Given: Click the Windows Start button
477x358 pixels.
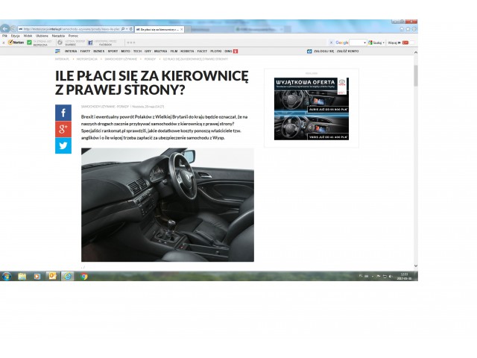Looking at the screenshot, I should (x=6, y=276).
